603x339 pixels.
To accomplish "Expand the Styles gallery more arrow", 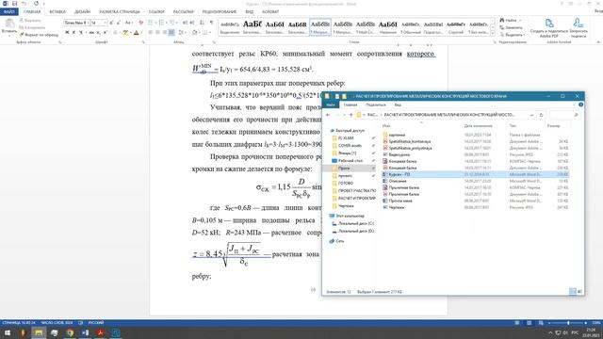I will (x=493, y=34).
